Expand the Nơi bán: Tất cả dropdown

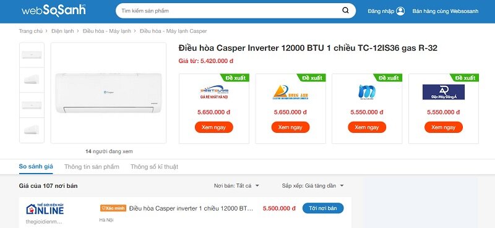click(236, 186)
